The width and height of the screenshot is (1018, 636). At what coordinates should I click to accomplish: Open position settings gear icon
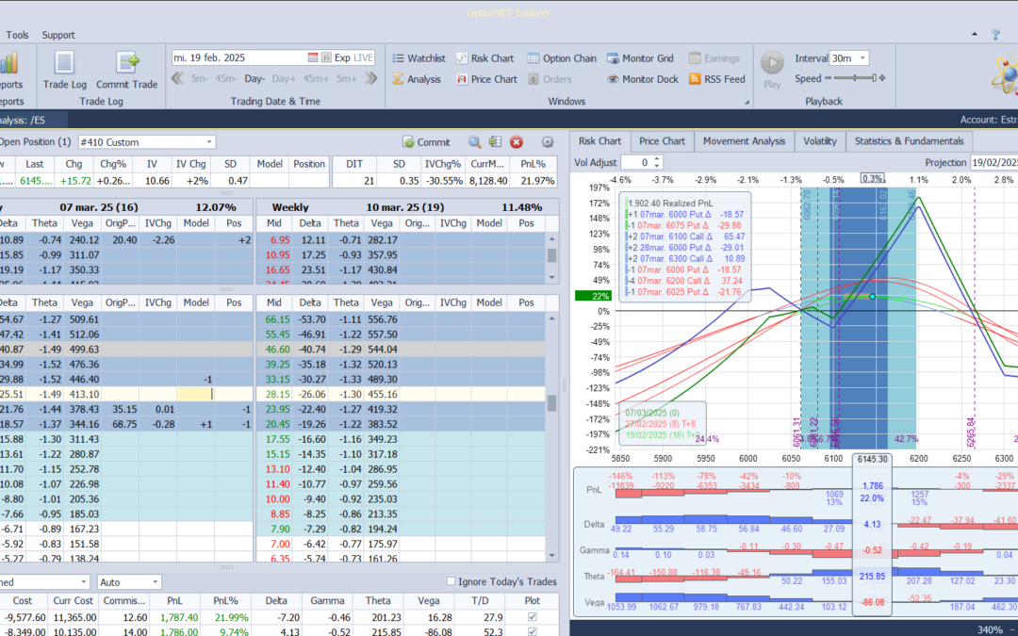[548, 142]
